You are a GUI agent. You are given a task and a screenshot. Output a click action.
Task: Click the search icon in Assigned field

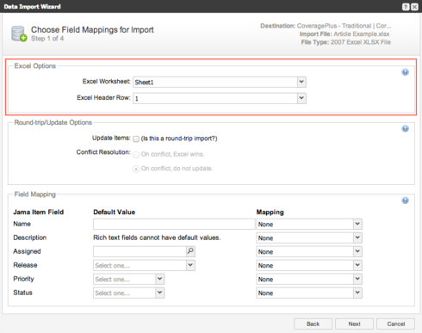[190, 251]
